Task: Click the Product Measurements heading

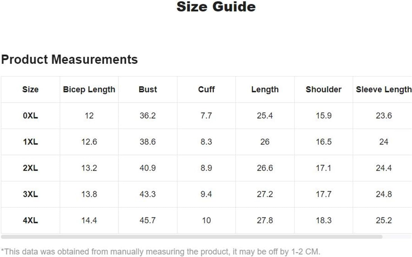Action: (69, 60)
